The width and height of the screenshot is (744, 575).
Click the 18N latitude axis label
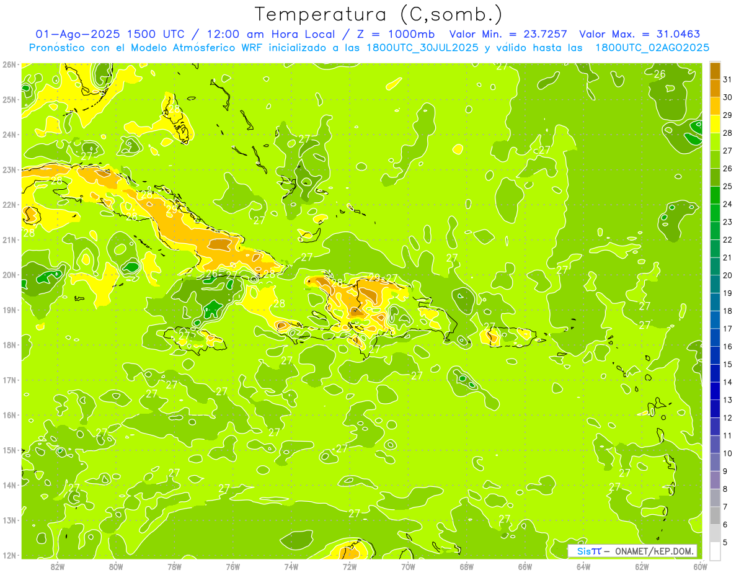[x=9, y=345]
